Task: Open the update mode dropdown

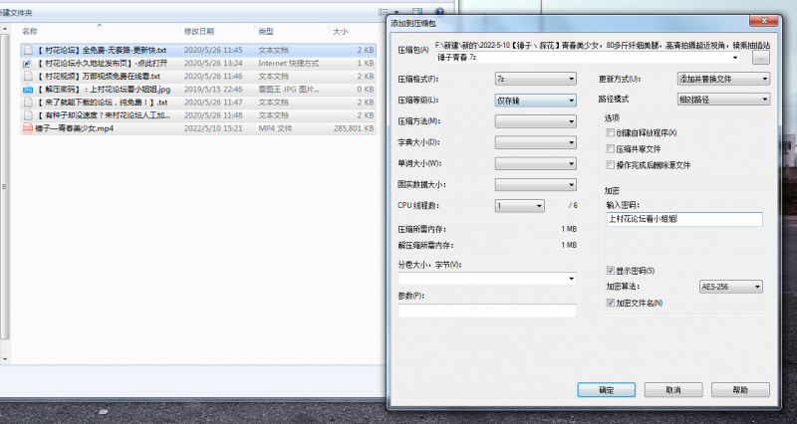Action: 722,79
